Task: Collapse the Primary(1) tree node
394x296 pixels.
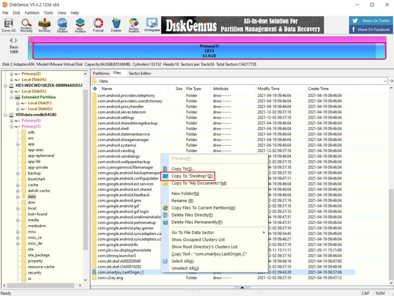Action: point(12,126)
